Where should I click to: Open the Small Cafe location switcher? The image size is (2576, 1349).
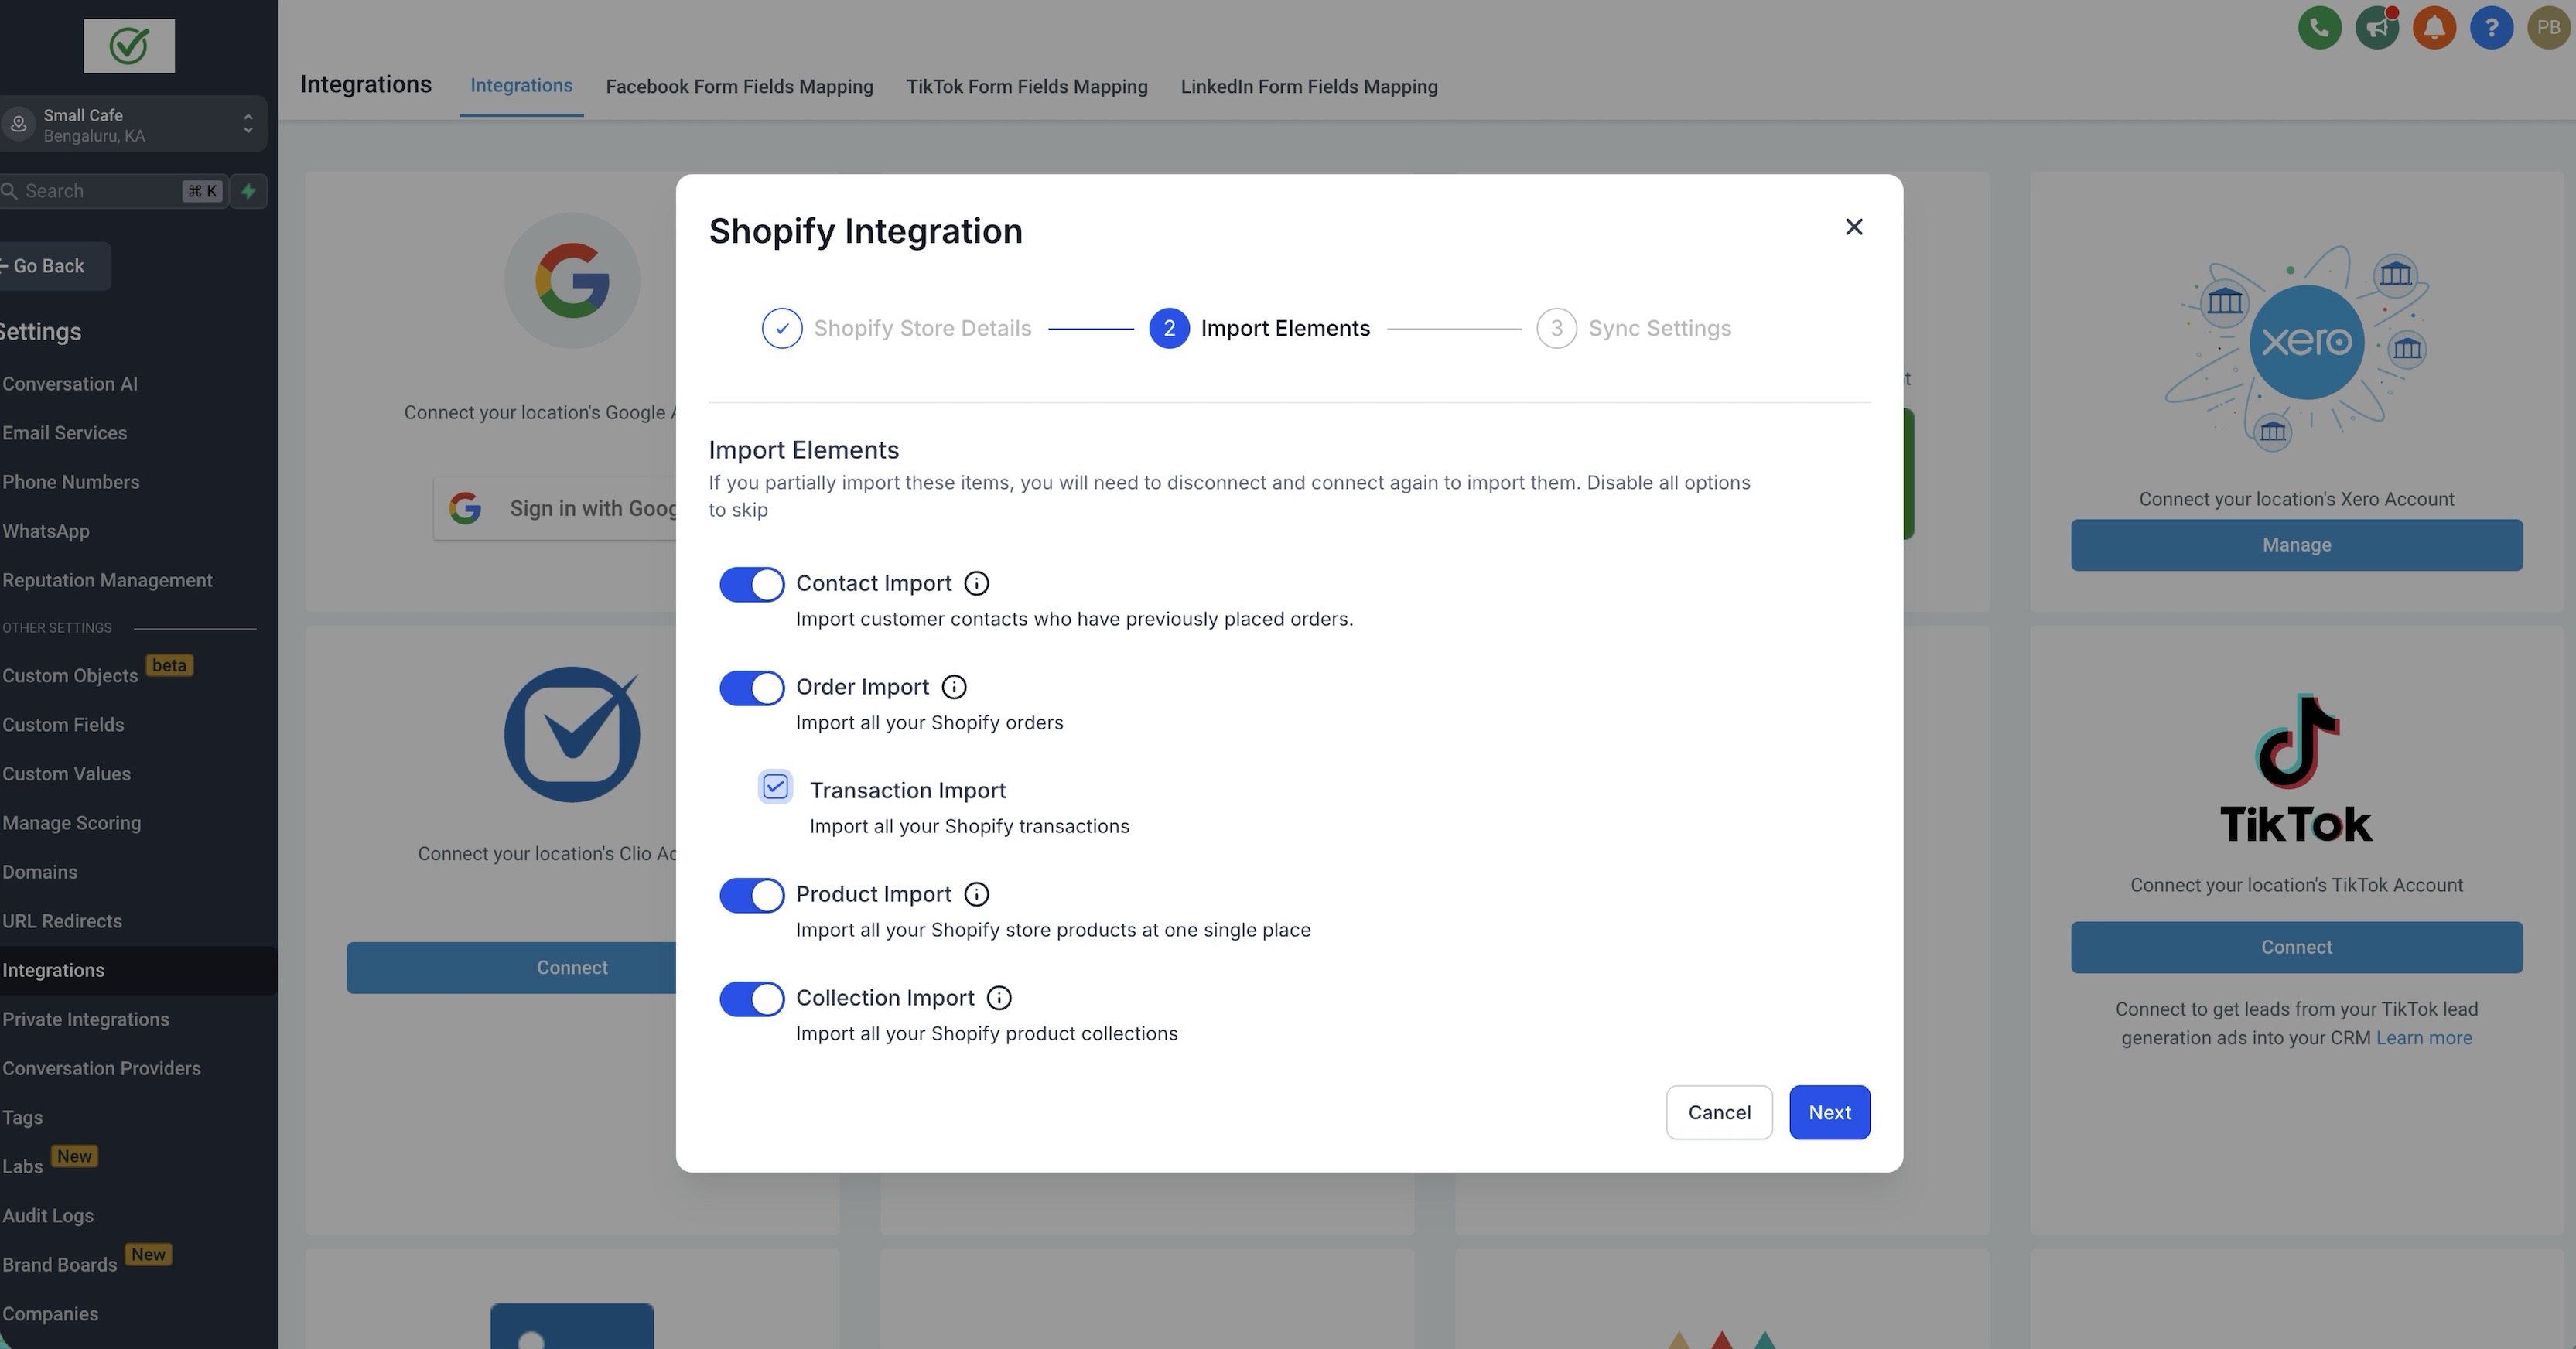(x=132, y=124)
